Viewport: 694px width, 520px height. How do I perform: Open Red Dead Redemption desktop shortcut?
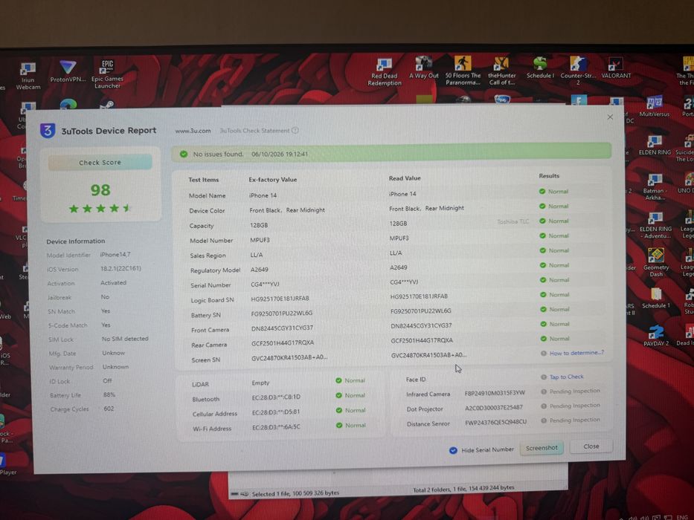point(384,71)
